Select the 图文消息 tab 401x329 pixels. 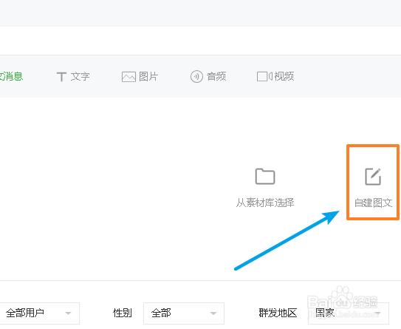11,76
